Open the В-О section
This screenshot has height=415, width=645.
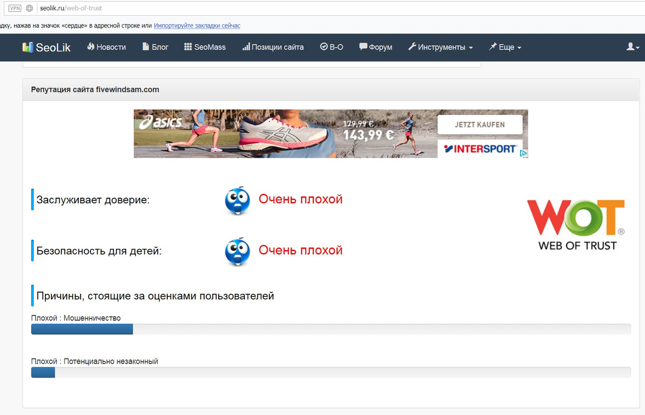pyautogui.click(x=332, y=47)
